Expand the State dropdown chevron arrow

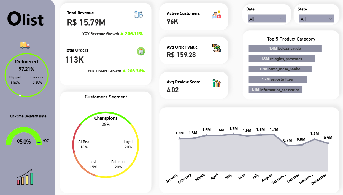330,19
